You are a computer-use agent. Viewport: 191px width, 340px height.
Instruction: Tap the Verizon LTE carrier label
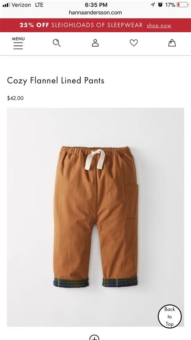[x=27, y=5]
